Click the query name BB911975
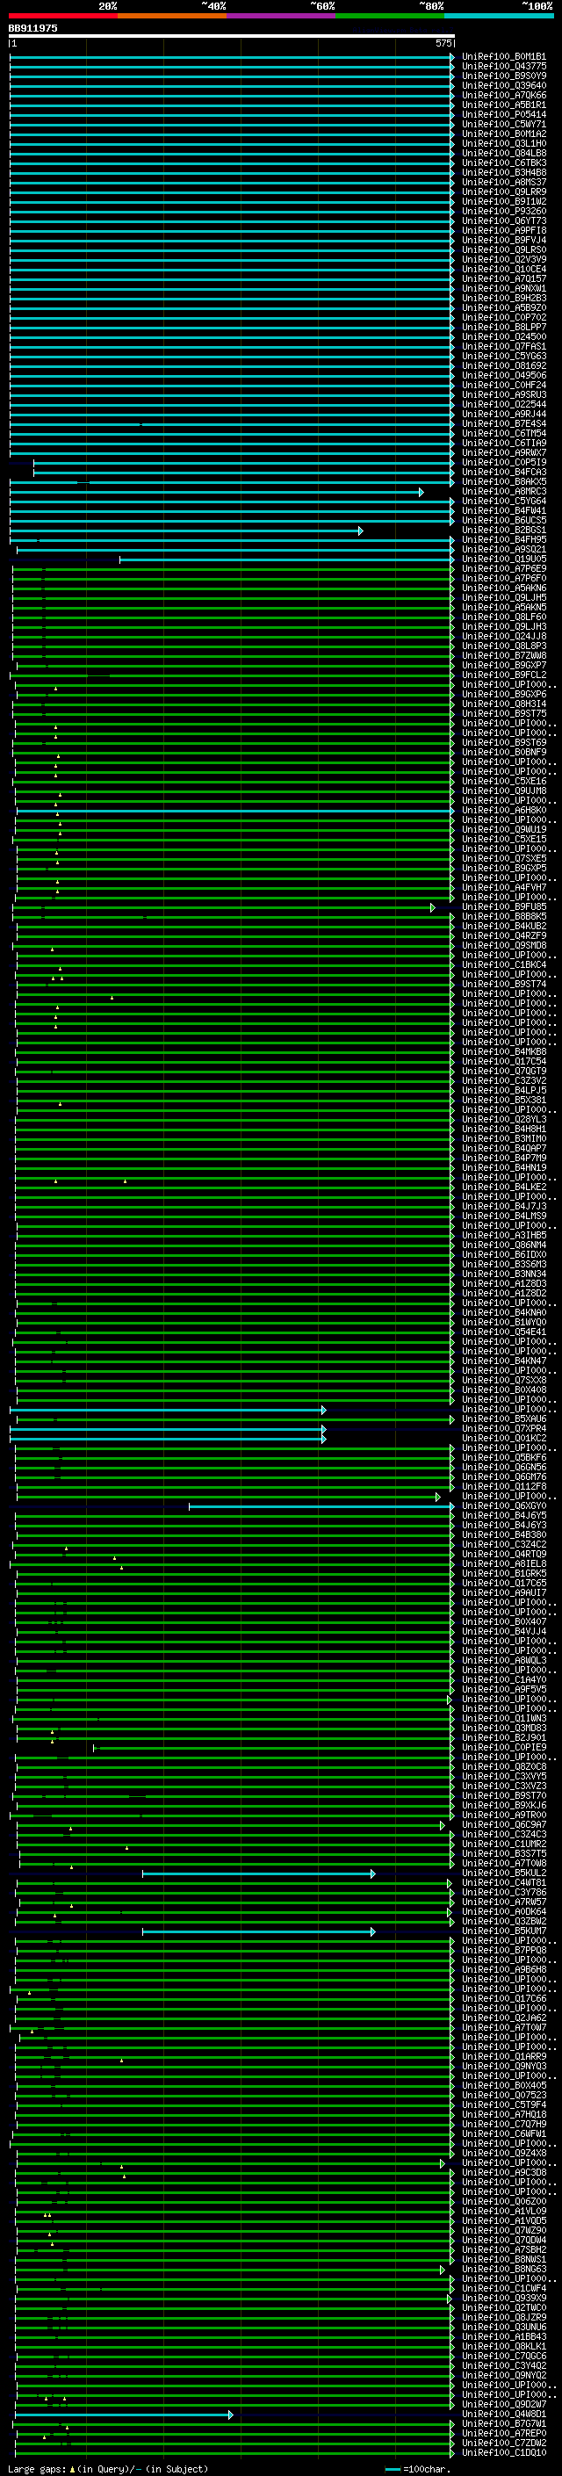562x2476 pixels. tap(32, 29)
